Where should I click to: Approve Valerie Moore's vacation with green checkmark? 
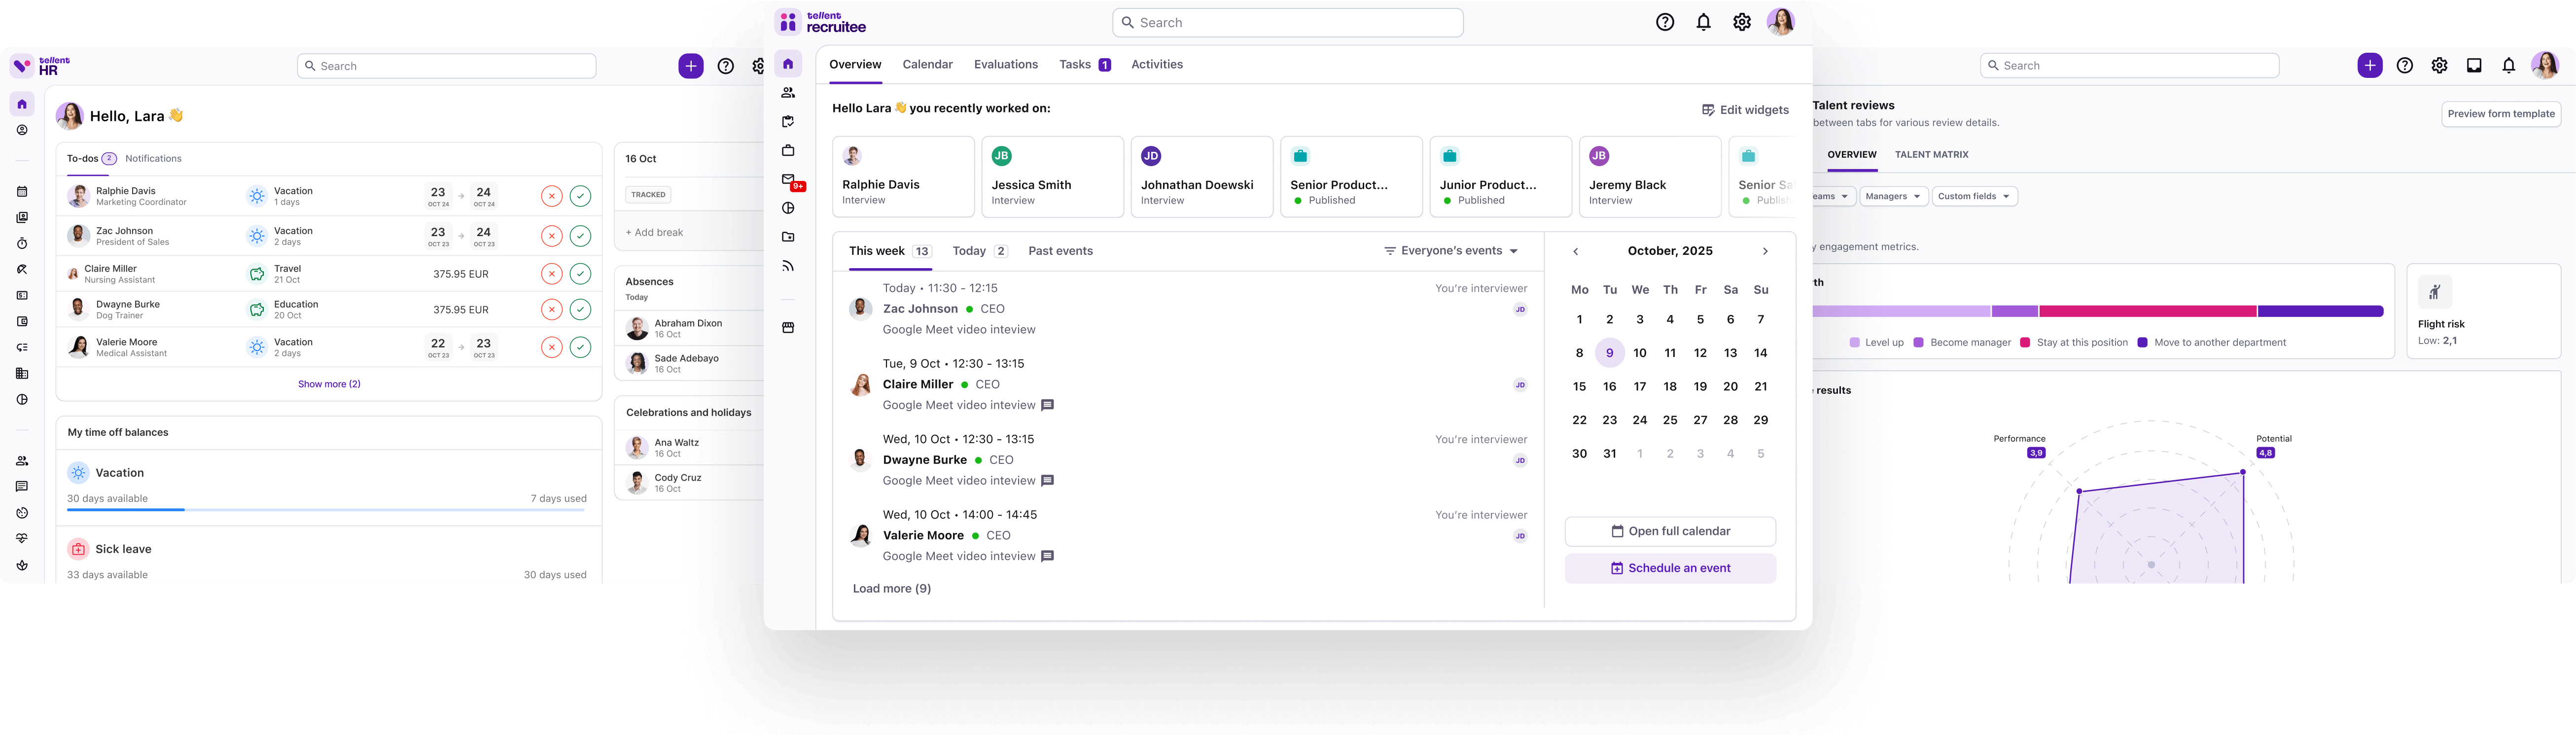581,347
